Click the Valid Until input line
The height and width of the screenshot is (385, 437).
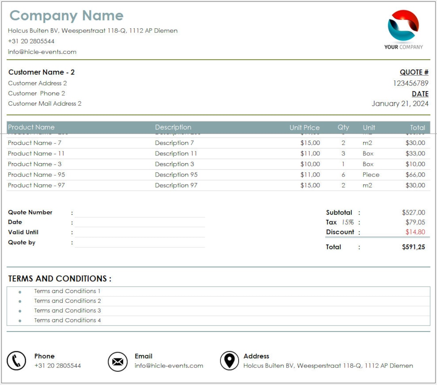140,233
